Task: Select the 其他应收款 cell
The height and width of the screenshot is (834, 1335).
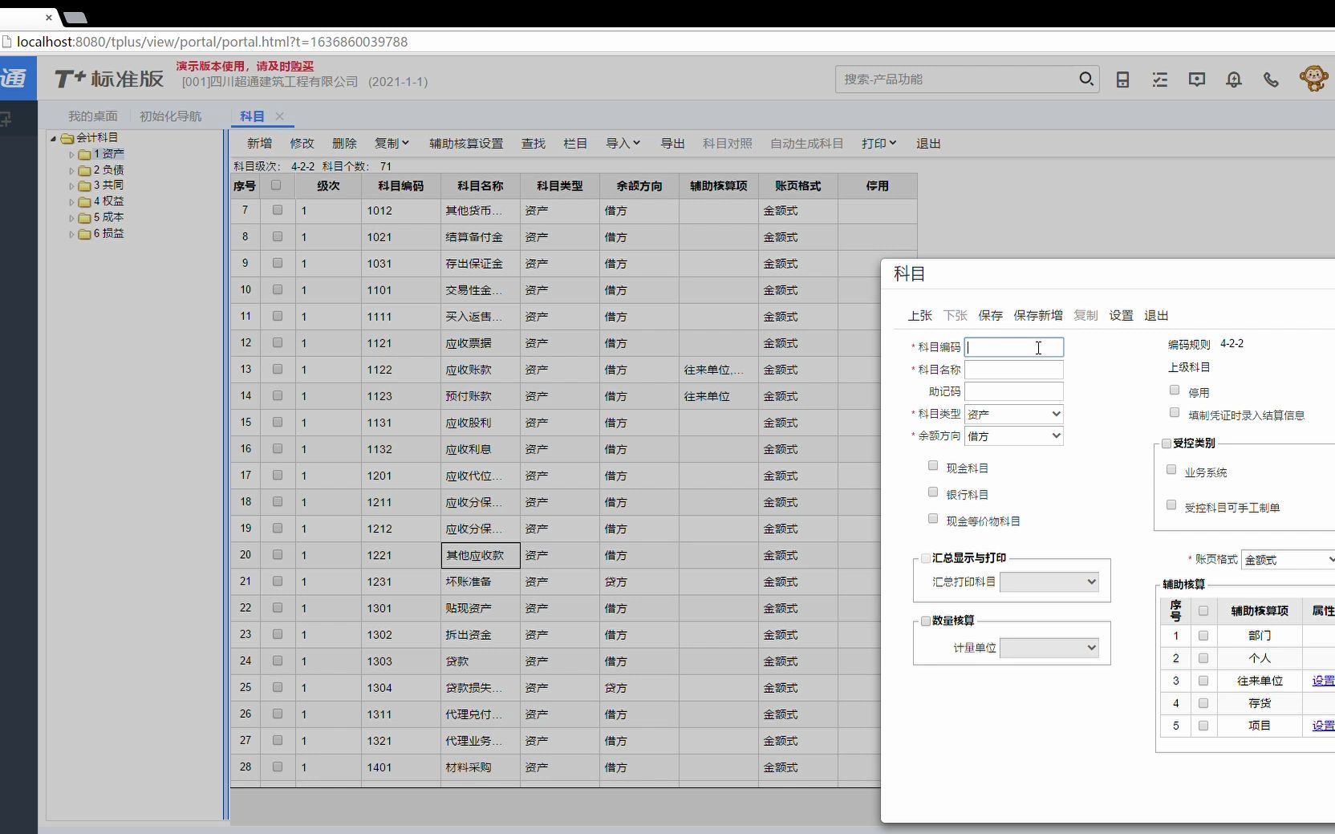Action: (x=481, y=555)
